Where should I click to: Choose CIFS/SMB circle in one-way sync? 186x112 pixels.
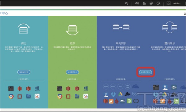coord(128,86)
